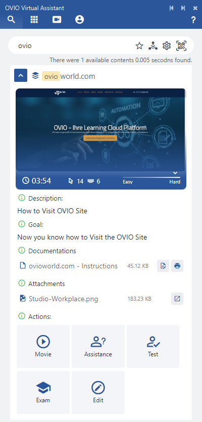
Task: Open ovioworld.com - Instructions document
Action: [x=73, y=266]
